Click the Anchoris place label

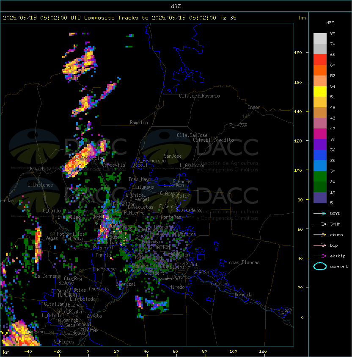click(99, 289)
